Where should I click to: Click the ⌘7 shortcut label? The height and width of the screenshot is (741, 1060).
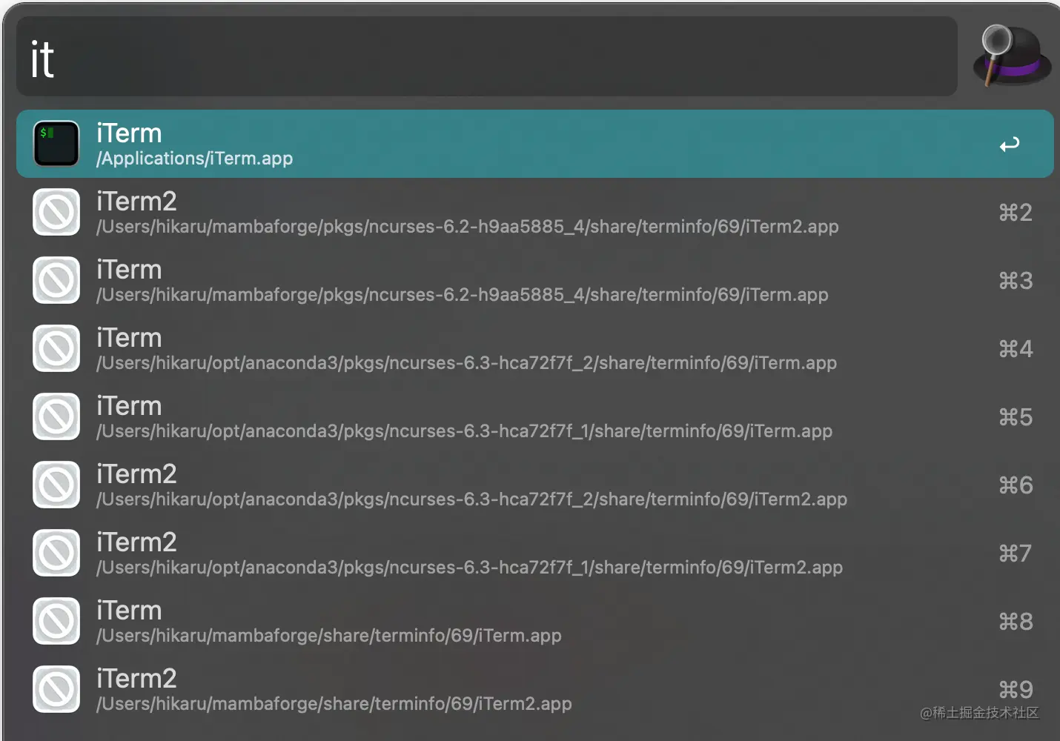(1016, 554)
